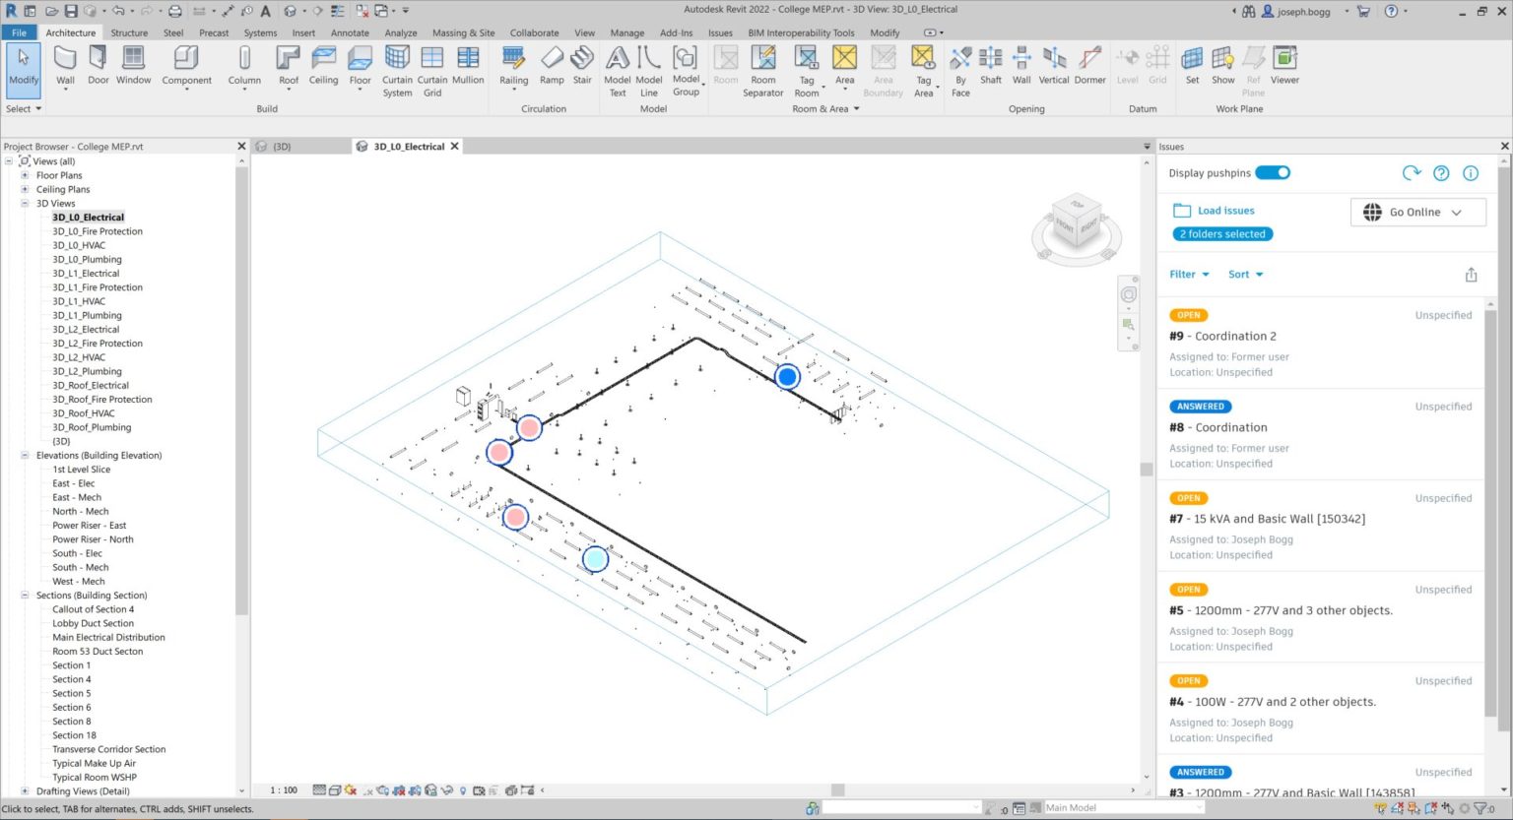Screen dimensions: 1513x820
Task: Open the Door placement tool
Action: click(98, 66)
